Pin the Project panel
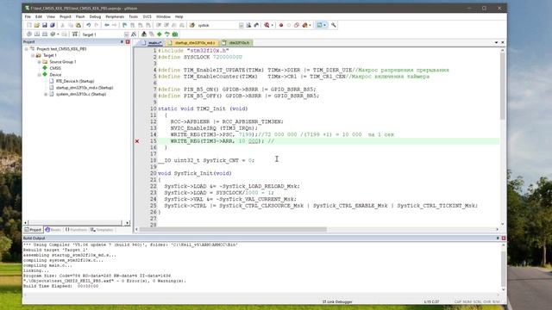 [122, 42]
